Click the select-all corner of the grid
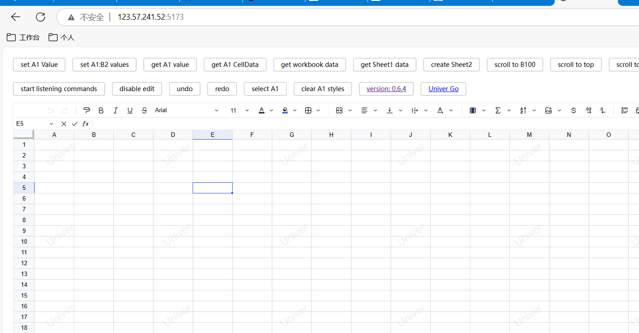The width and height of the screenshot is (639, 333). [24, 135]
